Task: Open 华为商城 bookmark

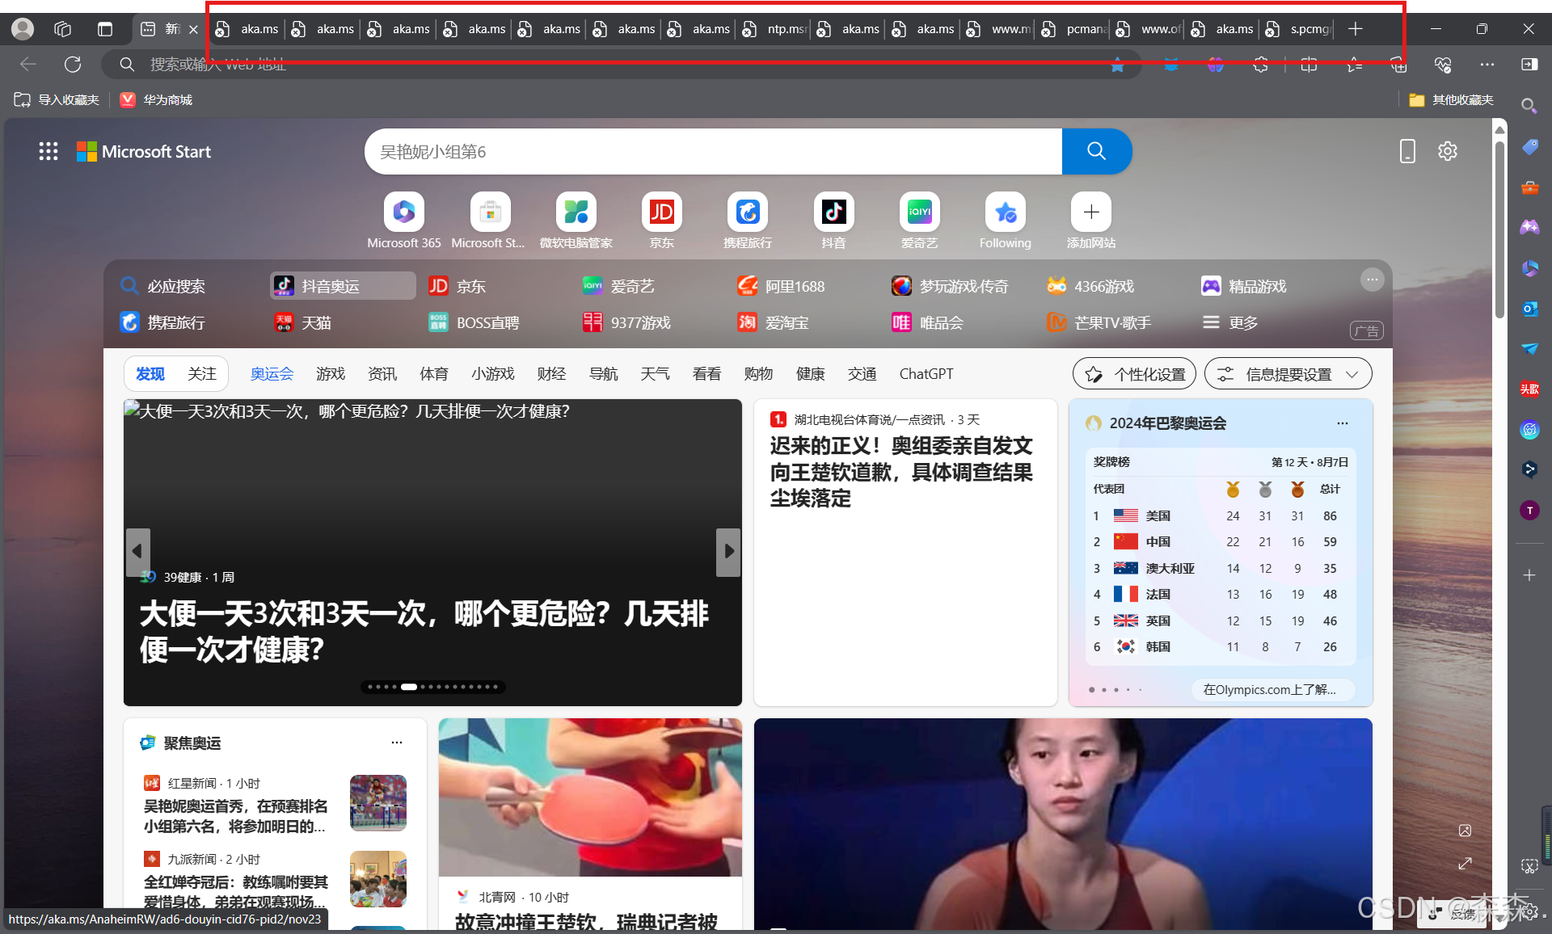Action: pos(156,100)
